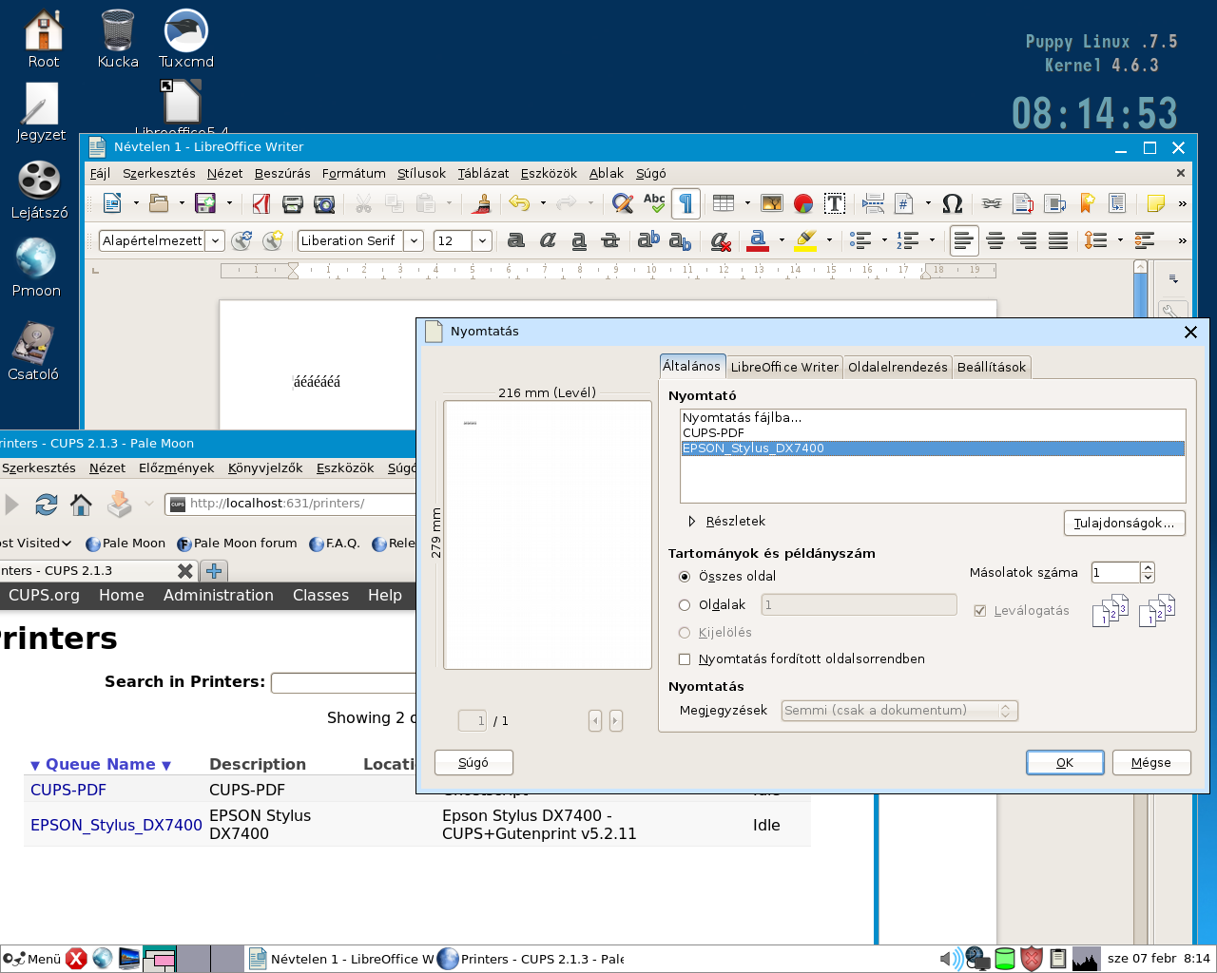Click Pale Moon Reload icon
Image resolution: width=1217 pixels, height=973 pixels.
(x=46, y=504)
